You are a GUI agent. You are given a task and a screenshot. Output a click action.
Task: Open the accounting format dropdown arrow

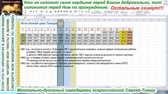coord(77,11)
